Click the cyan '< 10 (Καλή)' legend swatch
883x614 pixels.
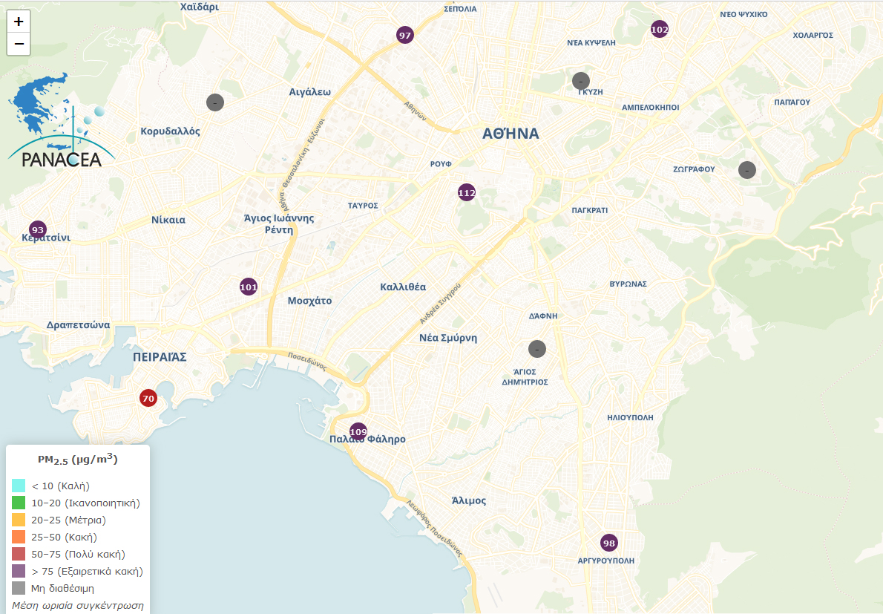pyautogui.click(x=19, y=486)
